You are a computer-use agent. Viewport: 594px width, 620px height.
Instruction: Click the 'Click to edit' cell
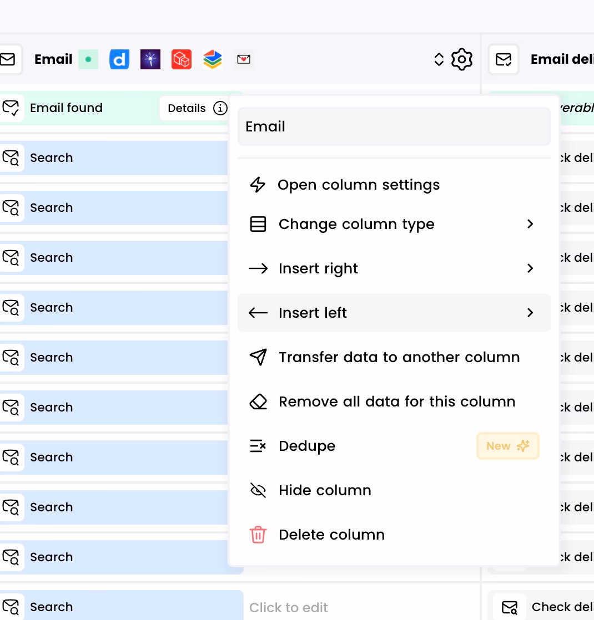coord(288,607)
